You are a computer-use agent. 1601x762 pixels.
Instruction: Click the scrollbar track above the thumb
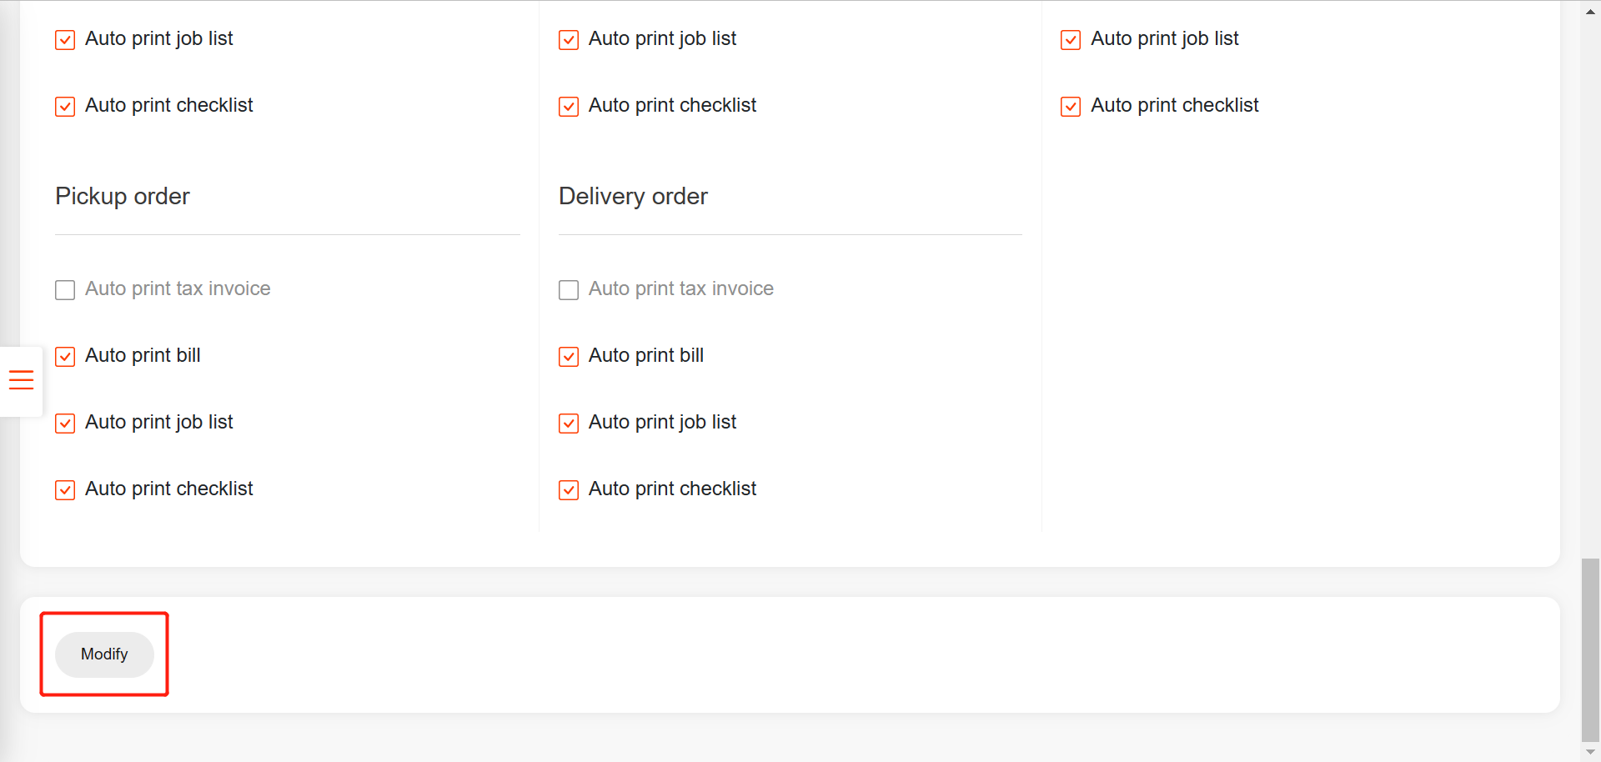(1590, 283)
